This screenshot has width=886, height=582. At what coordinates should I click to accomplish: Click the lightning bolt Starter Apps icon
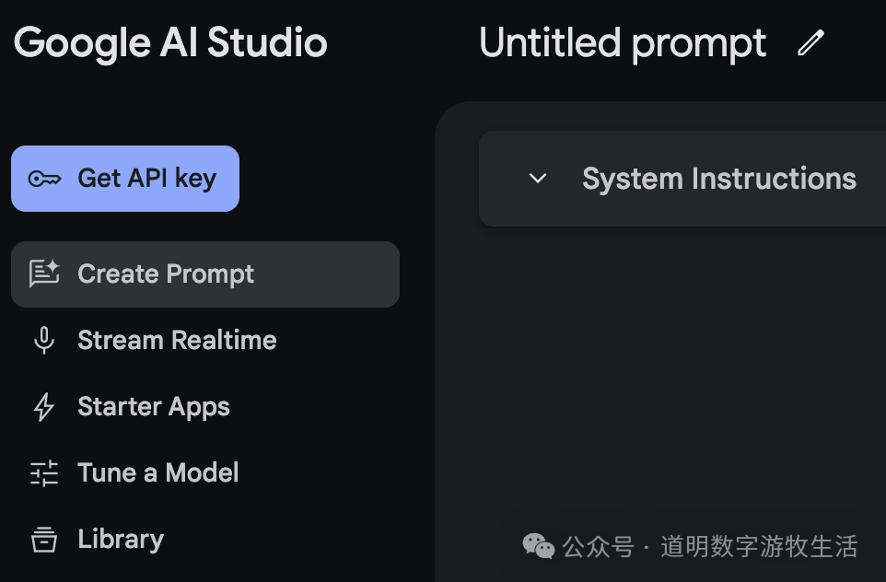pos(44,406)
